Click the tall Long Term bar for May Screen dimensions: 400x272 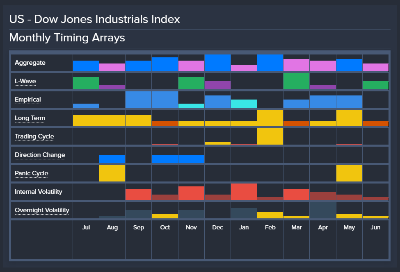(349, 118)
